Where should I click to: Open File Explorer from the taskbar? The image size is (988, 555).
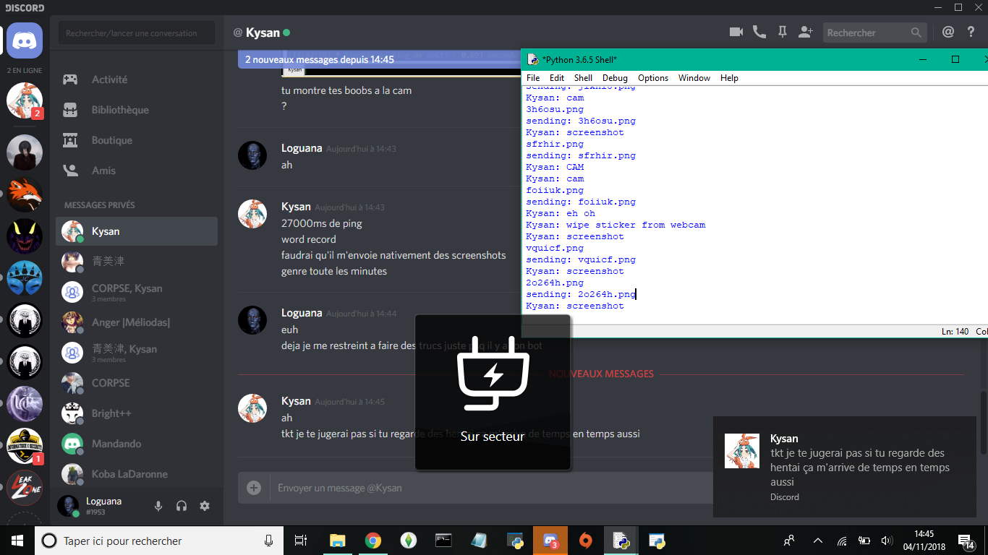[x=337, y=541]
